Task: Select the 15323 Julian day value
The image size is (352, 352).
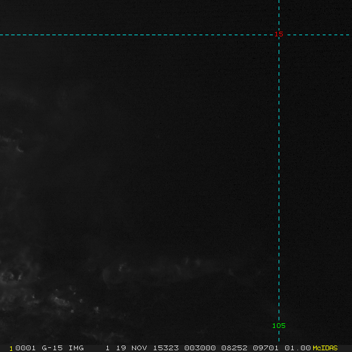Action: pos(165,348)
